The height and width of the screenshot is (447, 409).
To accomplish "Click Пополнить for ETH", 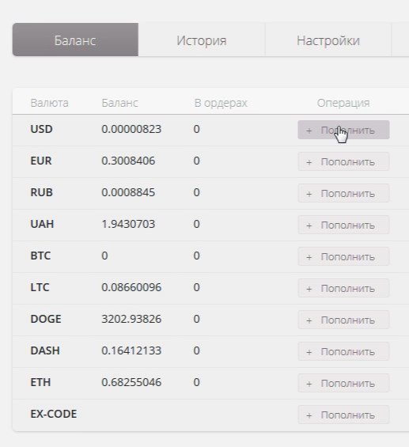I will [x=343, y=383].
